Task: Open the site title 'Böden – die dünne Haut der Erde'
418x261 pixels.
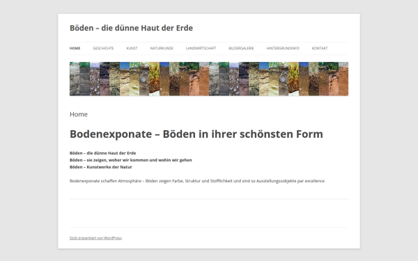Action: coord(131,28)
